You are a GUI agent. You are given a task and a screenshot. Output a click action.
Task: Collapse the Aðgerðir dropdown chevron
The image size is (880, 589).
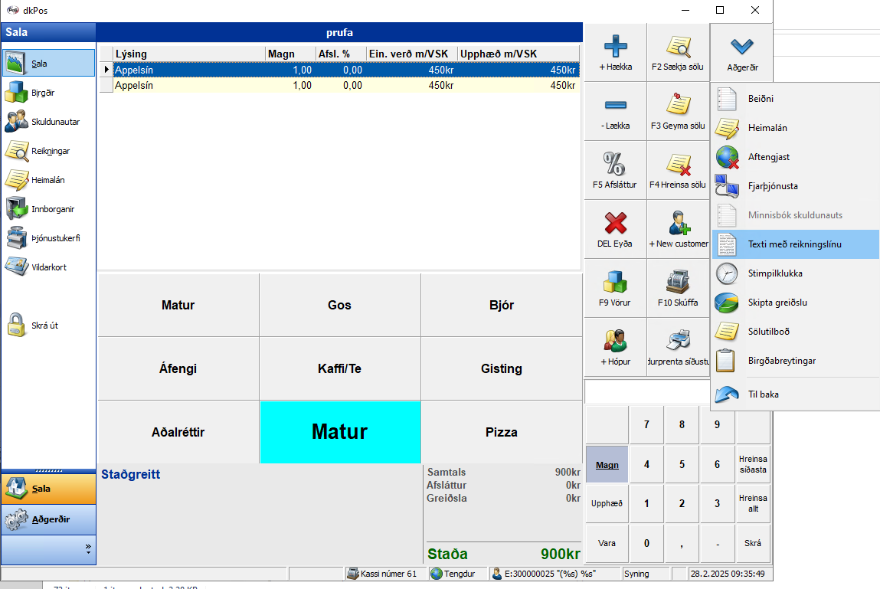click(741, 47)
